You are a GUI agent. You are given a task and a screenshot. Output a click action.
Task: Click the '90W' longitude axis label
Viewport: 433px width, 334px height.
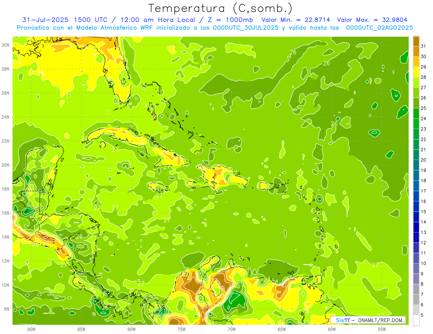click(x=31, y=329)
